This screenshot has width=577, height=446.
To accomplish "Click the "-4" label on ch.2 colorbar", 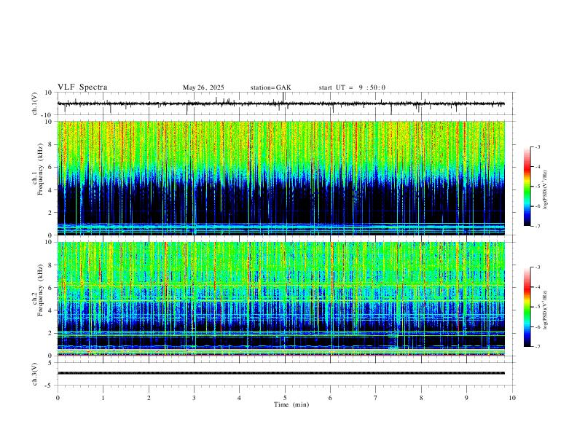I will (538, 287).
